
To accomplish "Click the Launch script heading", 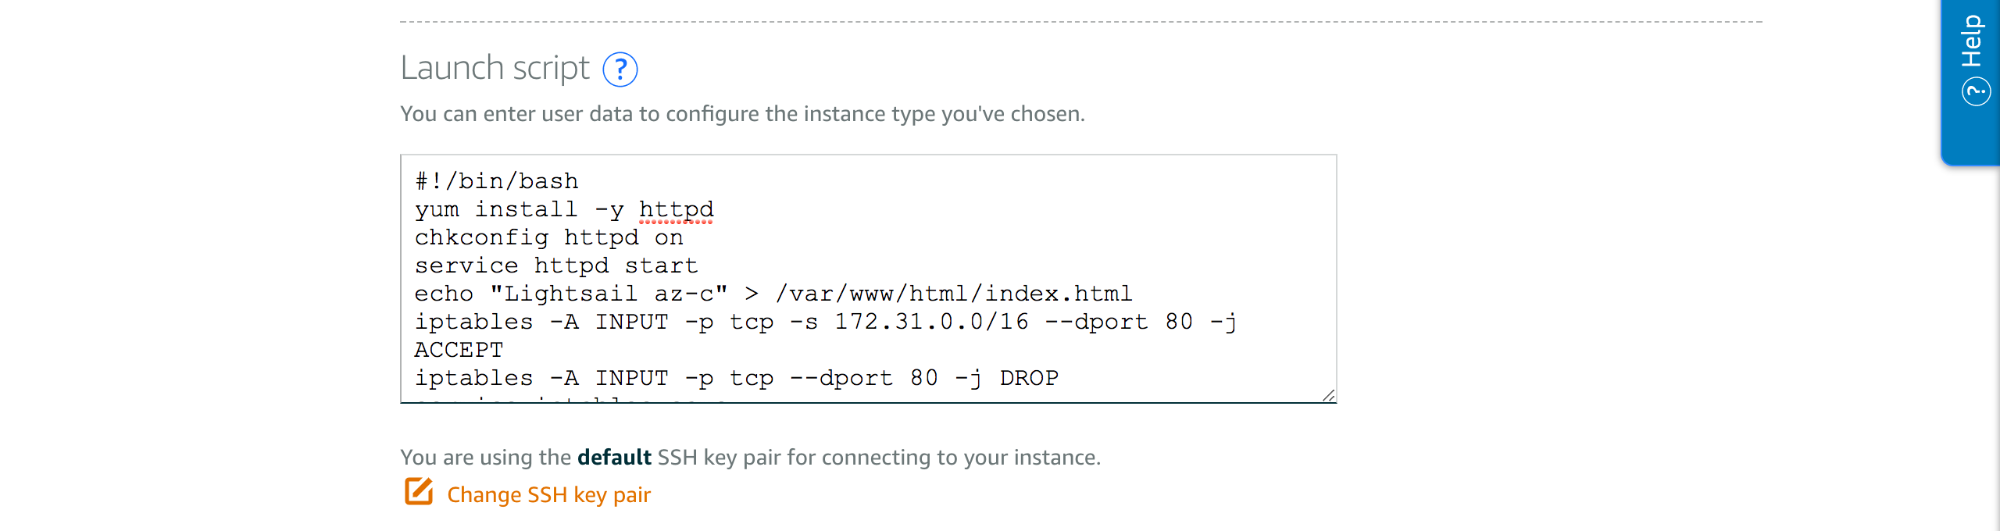I will click(x=495, y=68).
